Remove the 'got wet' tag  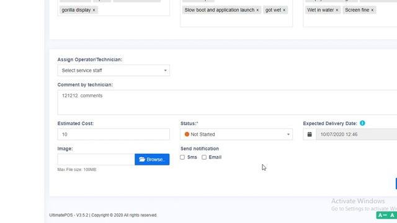(284, 10)
